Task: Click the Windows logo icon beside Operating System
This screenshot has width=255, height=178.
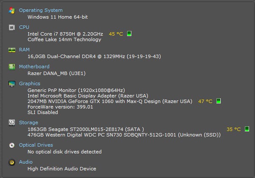Action: (x=12, y=10)
